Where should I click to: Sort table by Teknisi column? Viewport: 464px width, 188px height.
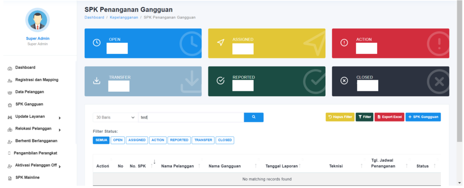pos(336,166)
